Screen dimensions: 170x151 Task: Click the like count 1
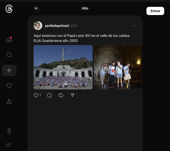(x=40, y=95)
